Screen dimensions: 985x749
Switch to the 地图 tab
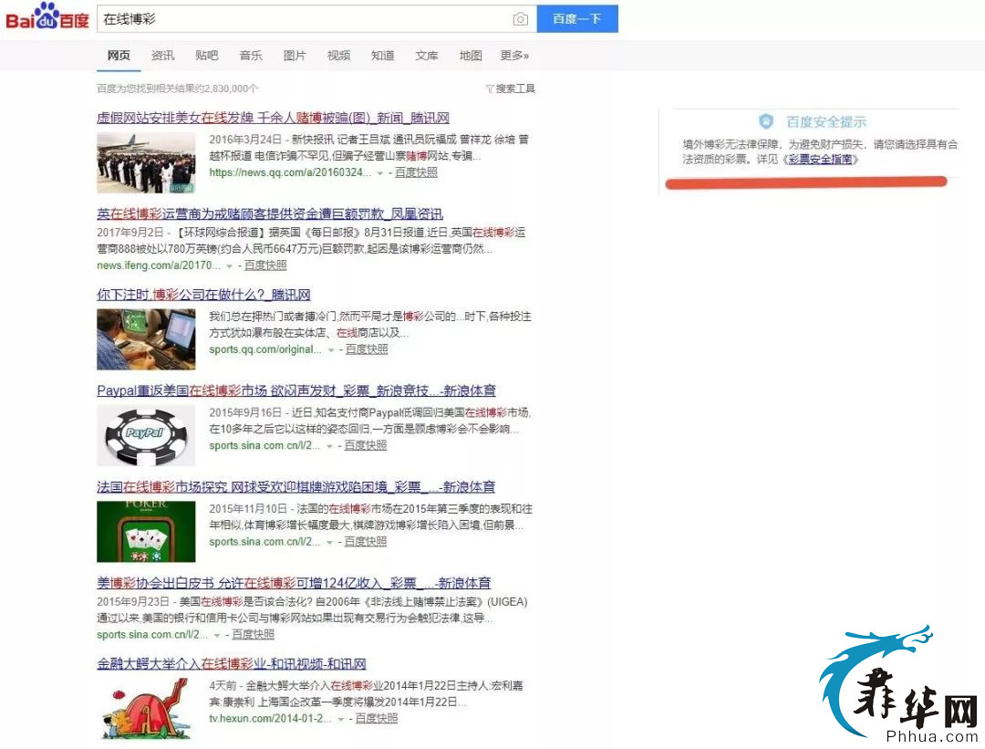click(x=470, y=56)
